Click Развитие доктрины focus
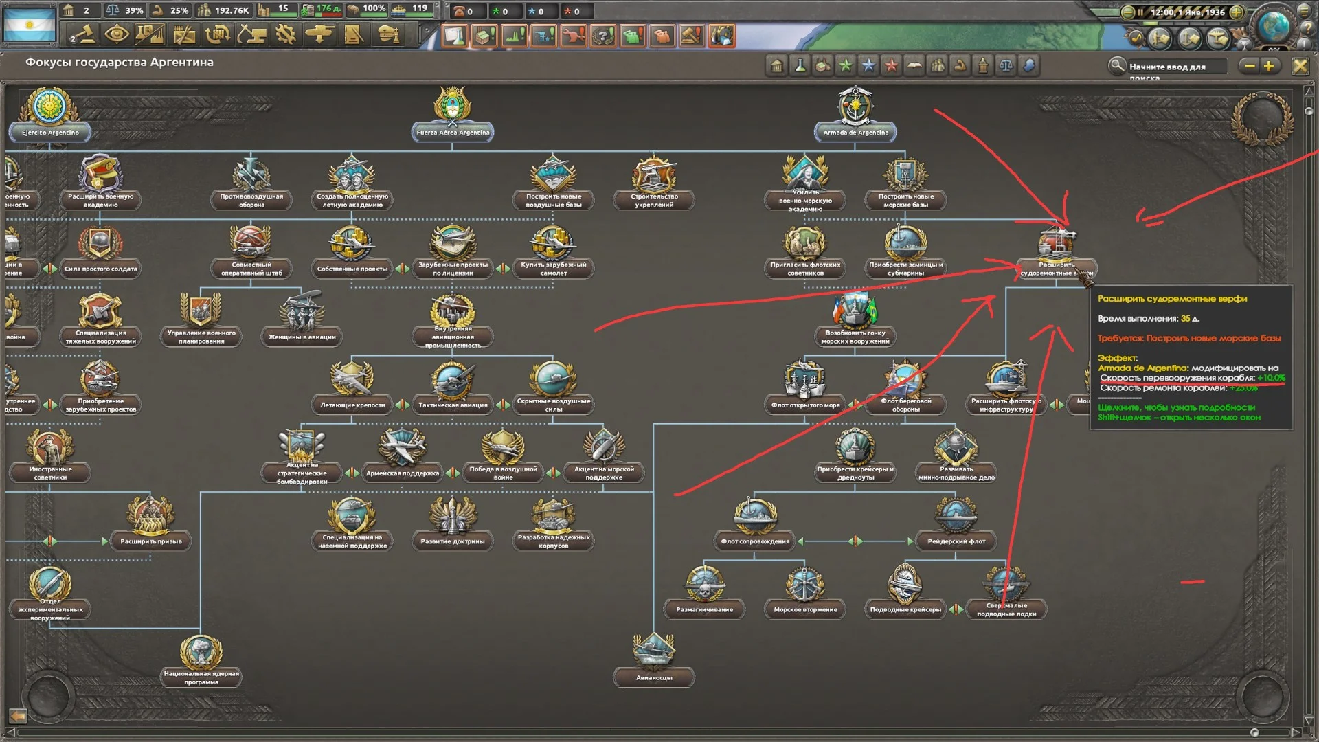 coord(453,525)
